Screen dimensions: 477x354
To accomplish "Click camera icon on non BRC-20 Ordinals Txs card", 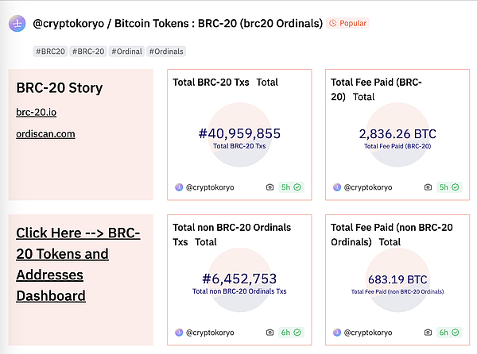I will (x=270, y=332).
